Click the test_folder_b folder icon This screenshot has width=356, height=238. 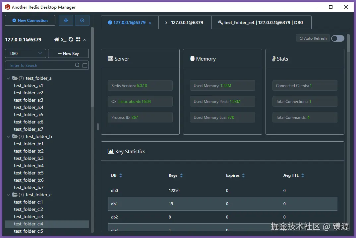click(15, 136)
